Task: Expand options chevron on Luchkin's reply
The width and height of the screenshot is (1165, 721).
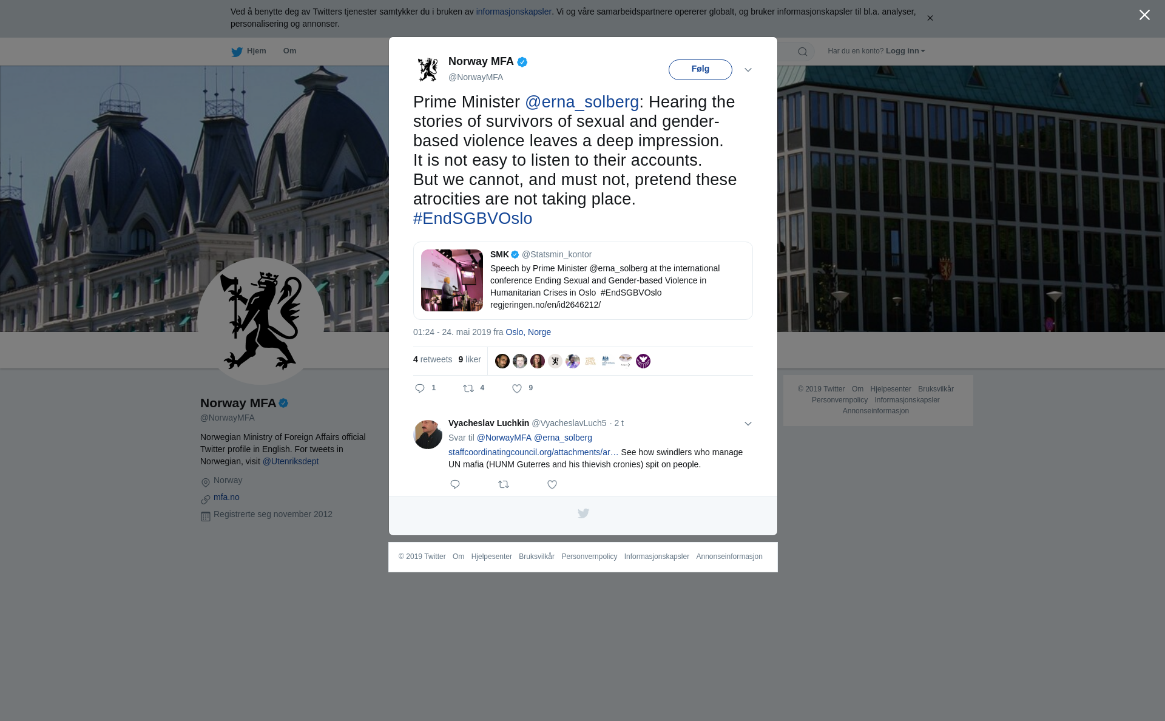Action: pyautogui.click(x=748, y=424)
